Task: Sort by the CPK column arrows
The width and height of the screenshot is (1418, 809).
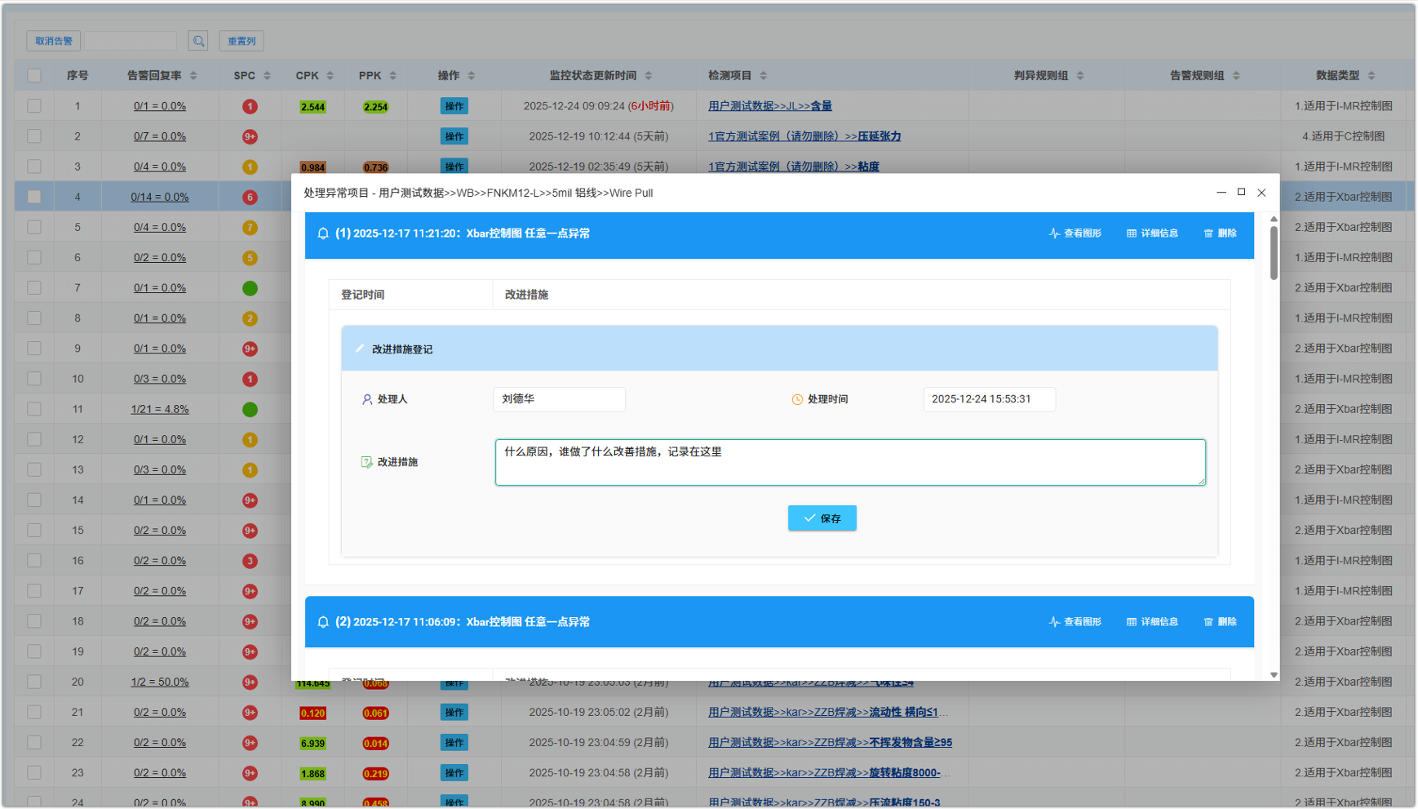Action: (330, 75)
